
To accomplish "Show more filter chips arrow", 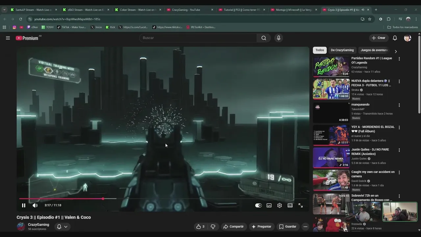I will (x=396, y=51).
